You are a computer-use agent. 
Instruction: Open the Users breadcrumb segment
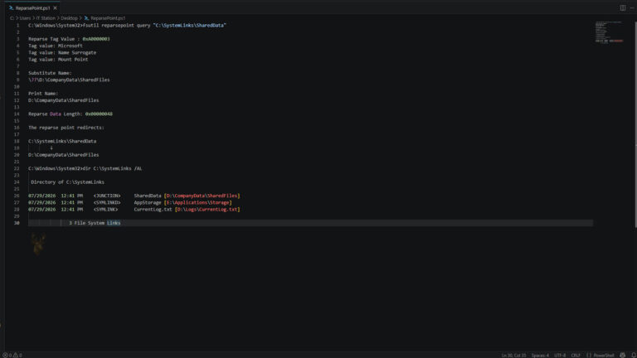[25, 18]
